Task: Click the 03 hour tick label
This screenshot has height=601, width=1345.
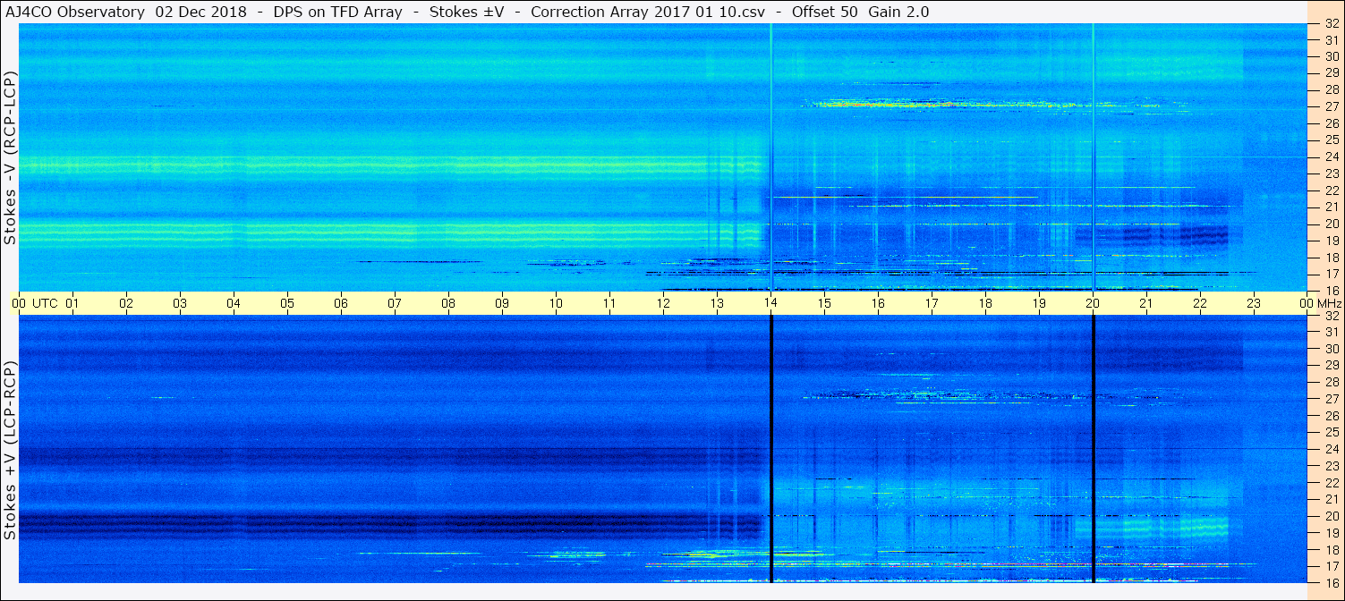Action: (x=180, y=303)
